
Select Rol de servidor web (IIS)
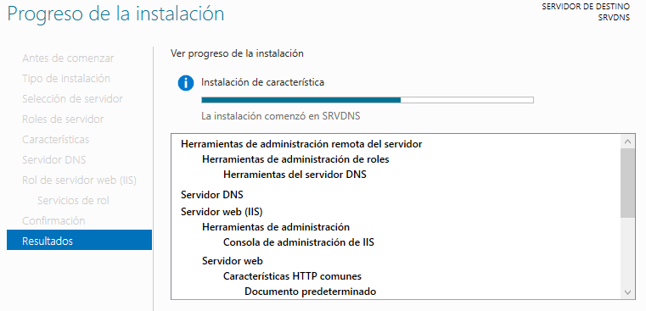pos(79,180)
